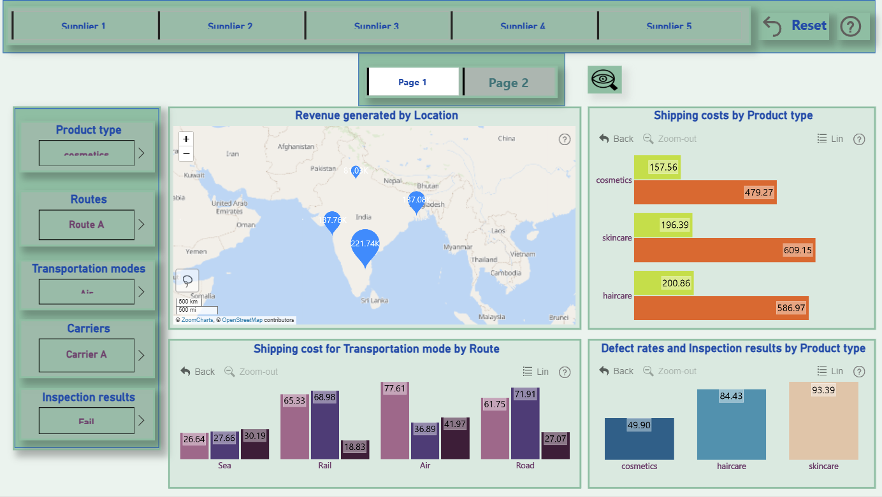Toggle Lin scale in Transportation mode chart
Image resolution: width=882 pixels, height=497 pixels.
click(x=535, y=372)
